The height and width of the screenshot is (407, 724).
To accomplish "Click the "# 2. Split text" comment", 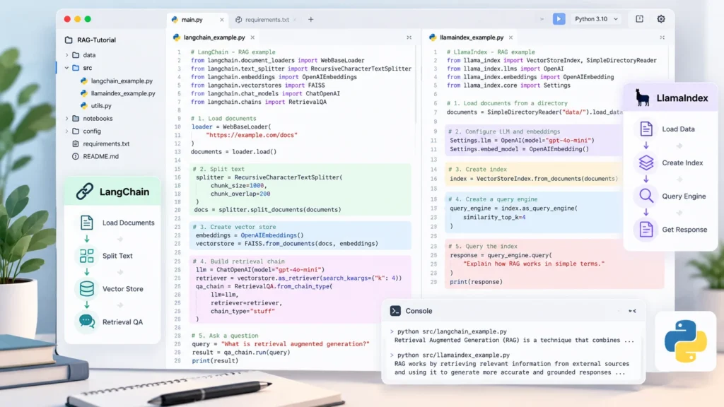I will pos(219,169).
